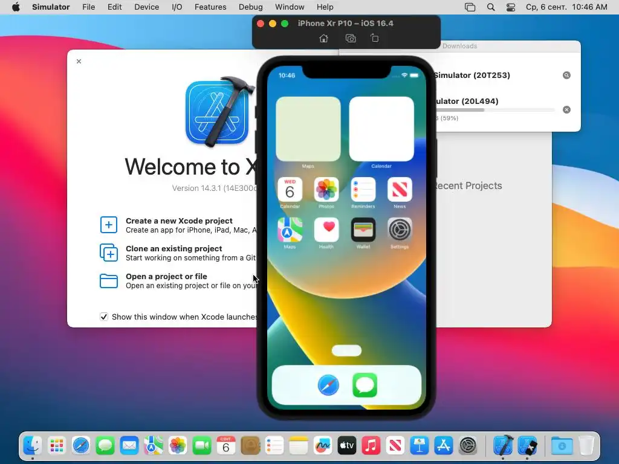Open a project or file
The width and height of the screenshot is (619, 464).
click(178, 281)
